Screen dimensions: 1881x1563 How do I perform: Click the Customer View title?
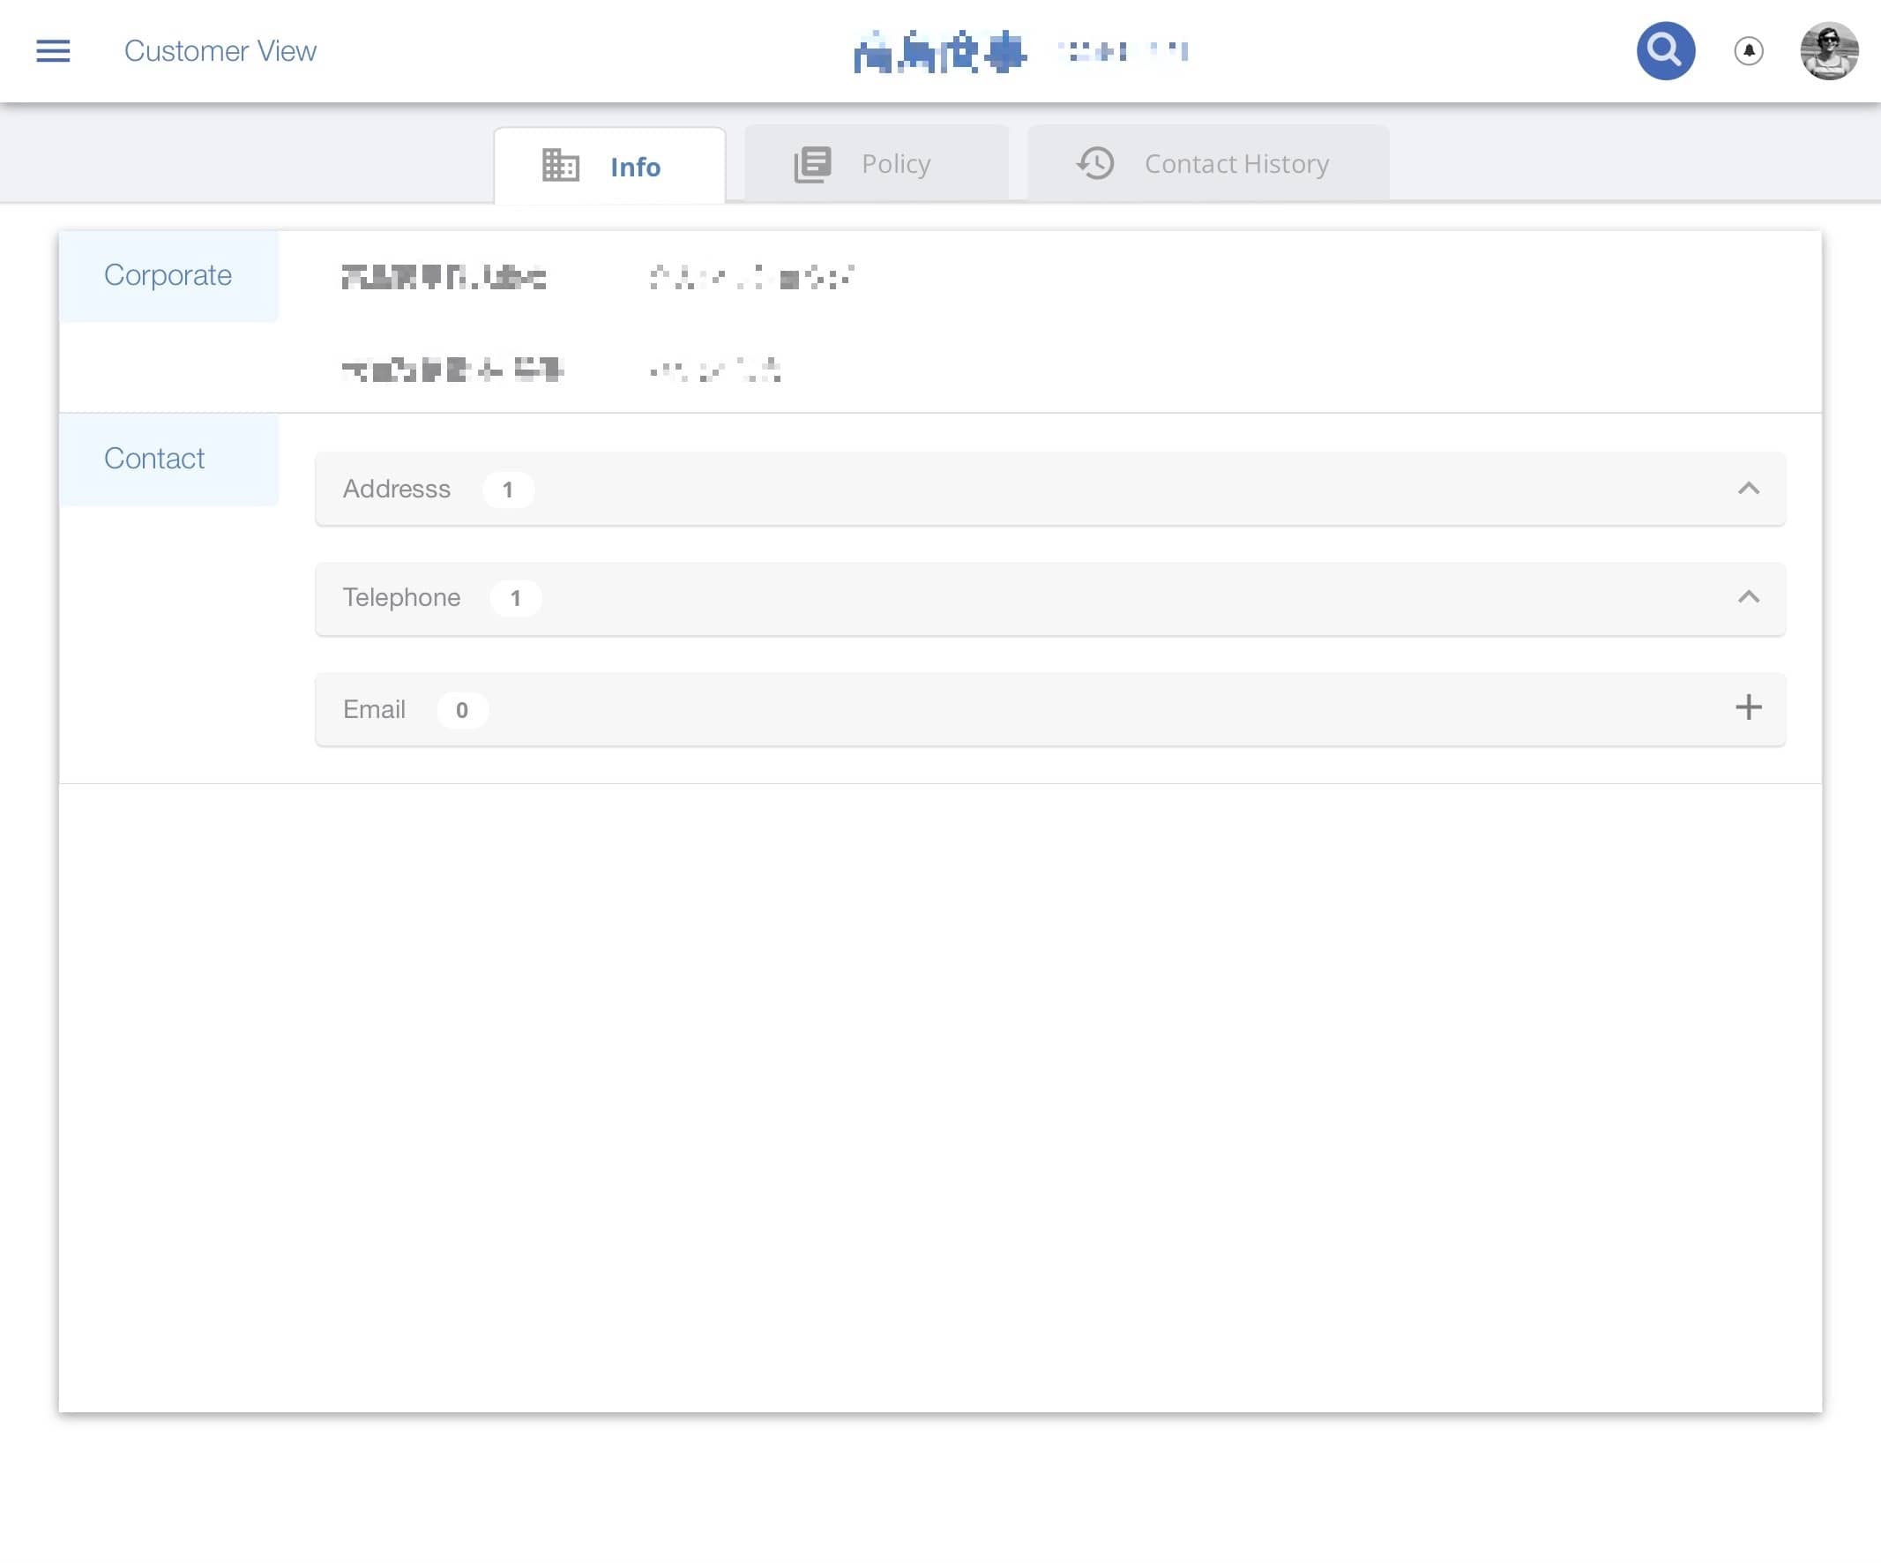(x=220, y=51)
